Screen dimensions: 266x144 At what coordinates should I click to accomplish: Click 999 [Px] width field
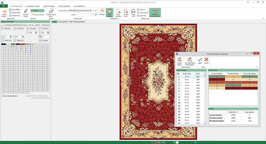pos(8,29)
